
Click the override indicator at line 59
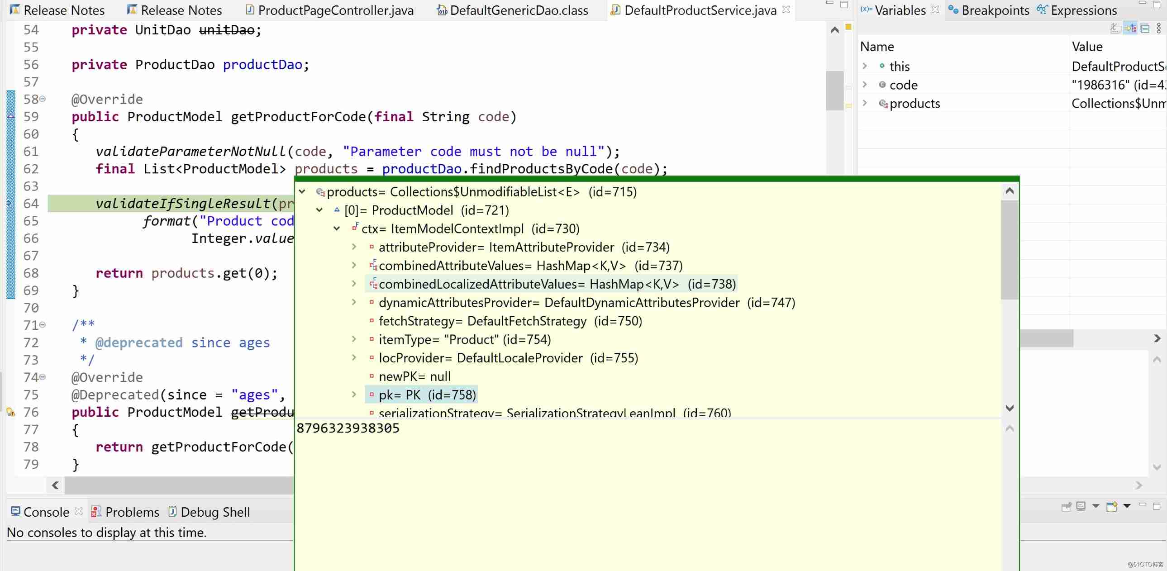(x=11, y=116)
